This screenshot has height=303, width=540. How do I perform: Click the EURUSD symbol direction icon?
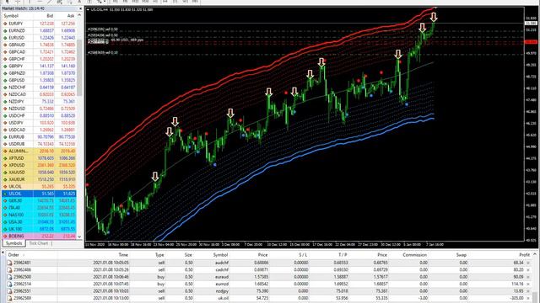click(x=5, y=38)
